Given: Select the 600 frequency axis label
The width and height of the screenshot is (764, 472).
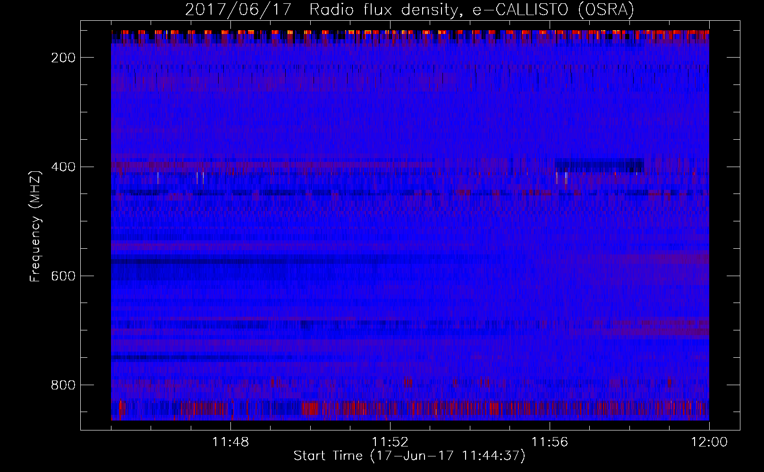Looking at the screenshot, I should [x=63, y=276].
